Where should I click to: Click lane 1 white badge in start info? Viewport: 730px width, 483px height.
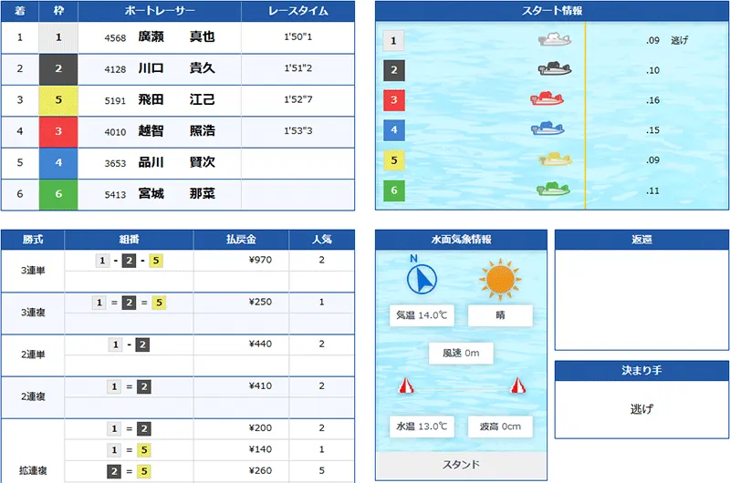[x=394, y=40]
